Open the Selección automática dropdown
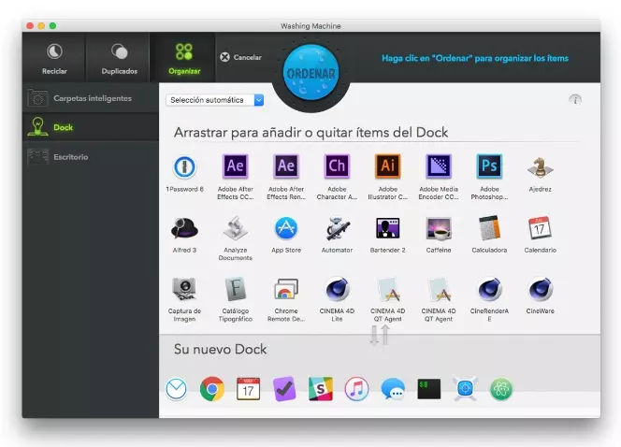 point(215,100)
